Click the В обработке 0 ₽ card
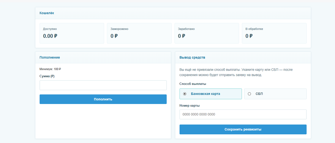The width and height of the screenshot is (335, 143). click(274, 33)
